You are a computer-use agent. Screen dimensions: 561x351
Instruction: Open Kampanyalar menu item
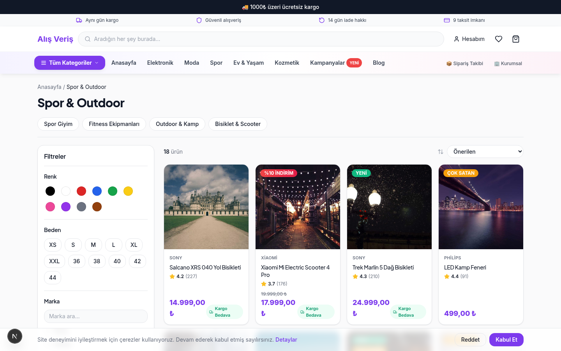click(336, 63)
